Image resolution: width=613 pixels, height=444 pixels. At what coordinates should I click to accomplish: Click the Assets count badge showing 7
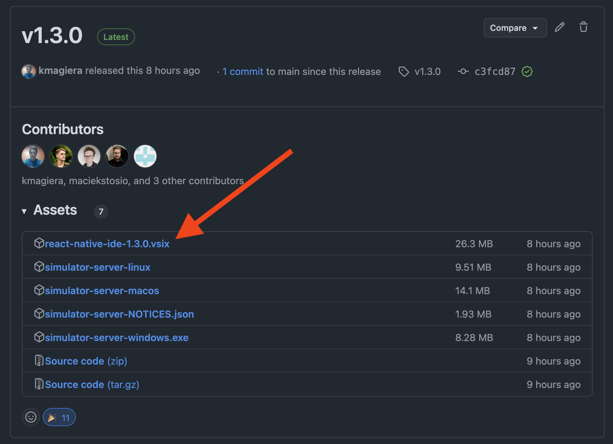coord(101,211)
